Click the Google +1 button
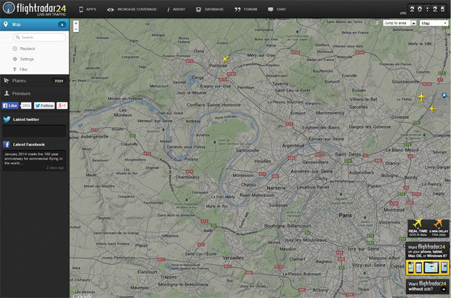The image size is (451, 298). [62, 106]
